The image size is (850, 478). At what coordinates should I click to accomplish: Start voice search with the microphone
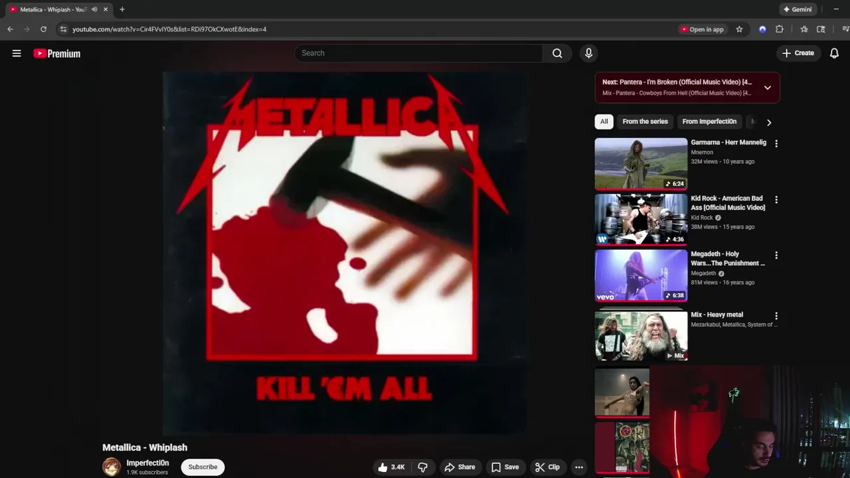pyautogui.click(x=588, y=53)
